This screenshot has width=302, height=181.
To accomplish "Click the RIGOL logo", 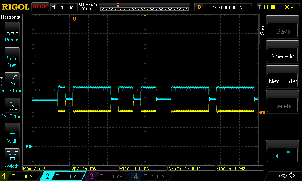I will click(15, 7).
